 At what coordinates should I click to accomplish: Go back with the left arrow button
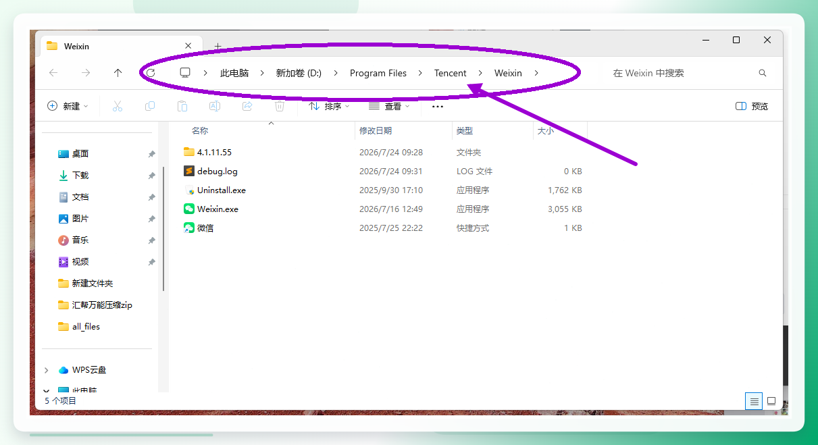[x=53, y=73]
